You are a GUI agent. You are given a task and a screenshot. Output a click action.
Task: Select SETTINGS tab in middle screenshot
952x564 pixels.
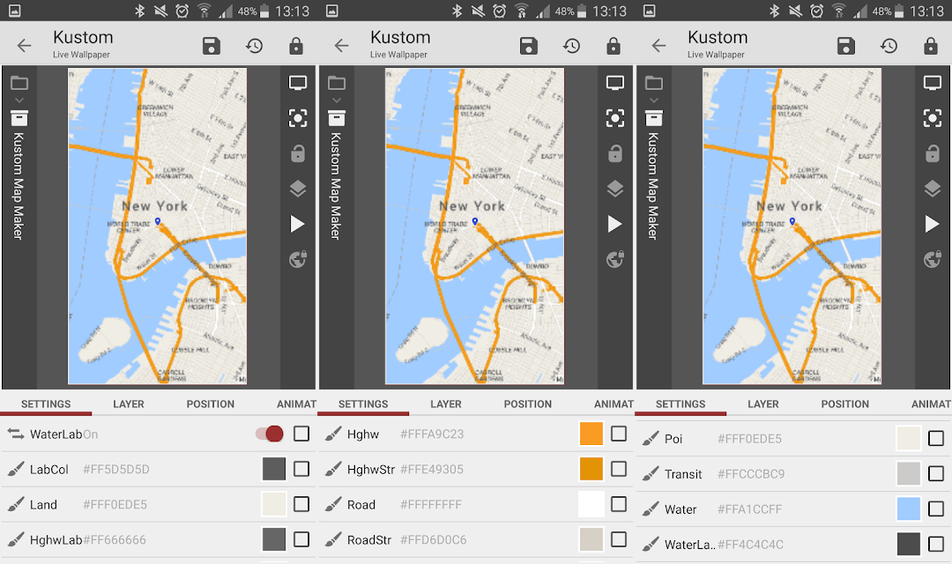[x=363, y=404]
